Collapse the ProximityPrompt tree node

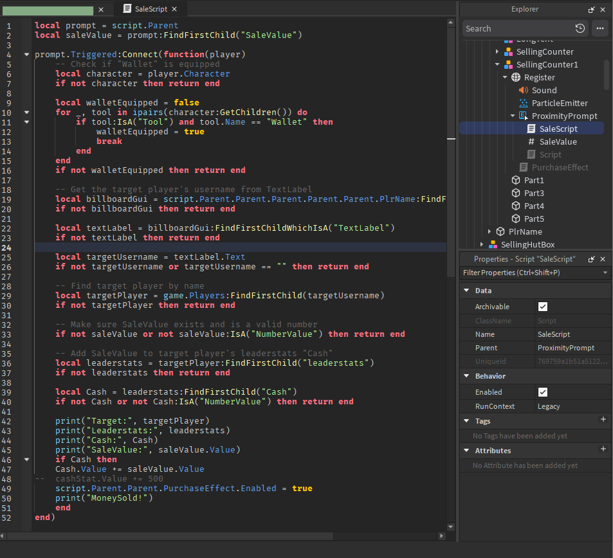pos(513,116)
